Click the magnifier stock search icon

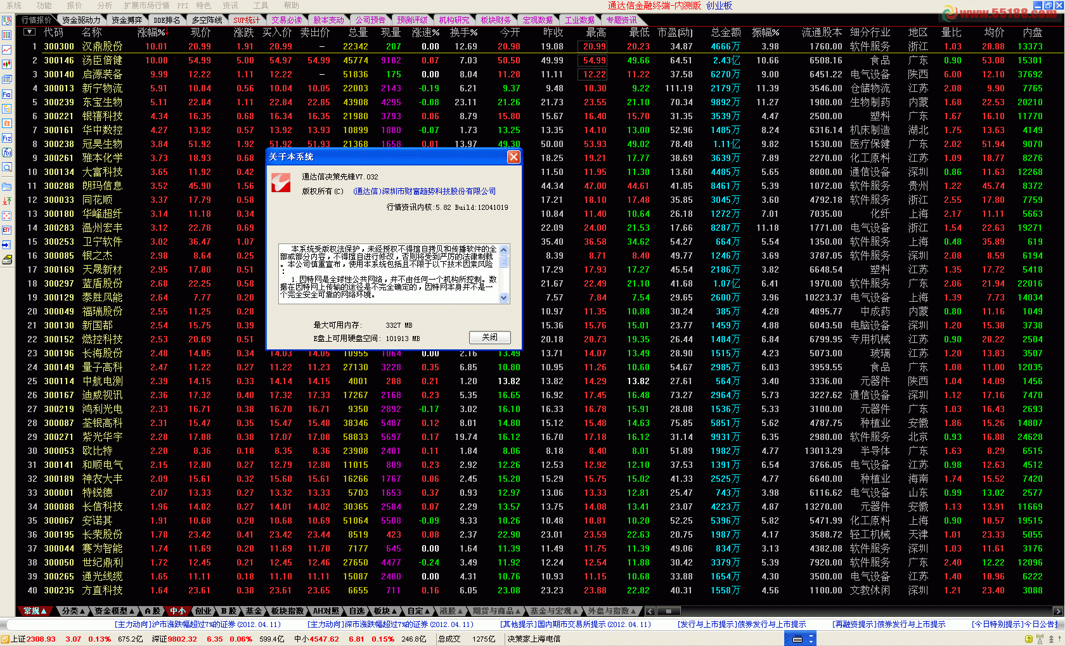click(x=7, y=167)
